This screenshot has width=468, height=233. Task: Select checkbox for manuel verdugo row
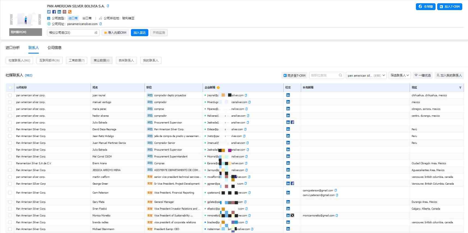point(10,102)
